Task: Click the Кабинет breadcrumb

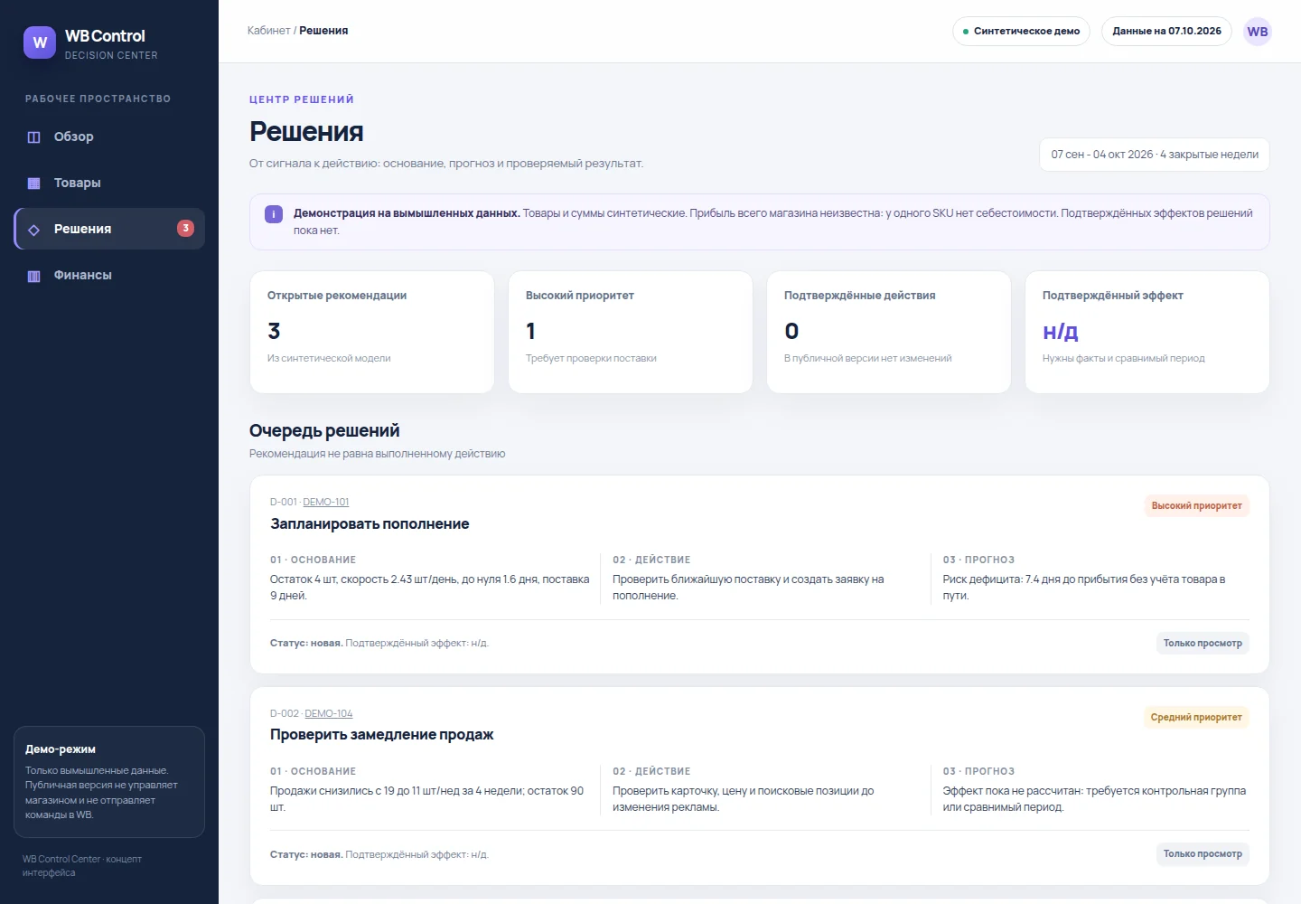Action: tap(269, 31)
